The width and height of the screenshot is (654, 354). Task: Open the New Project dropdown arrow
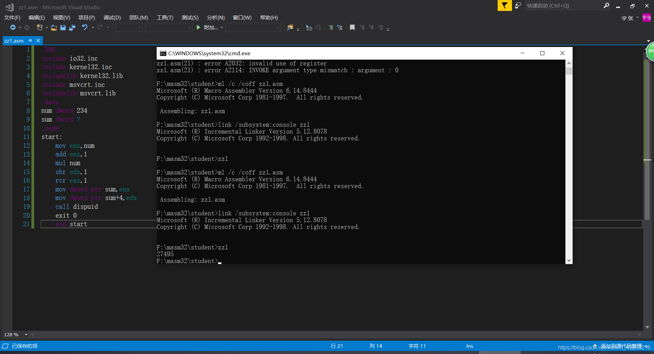[x=47, y=28]
